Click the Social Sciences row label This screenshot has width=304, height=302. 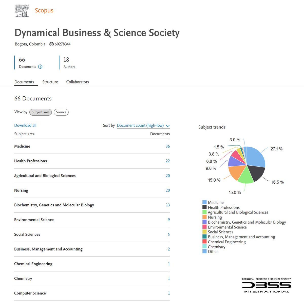coord(27,234)
